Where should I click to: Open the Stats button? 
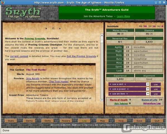11,121
